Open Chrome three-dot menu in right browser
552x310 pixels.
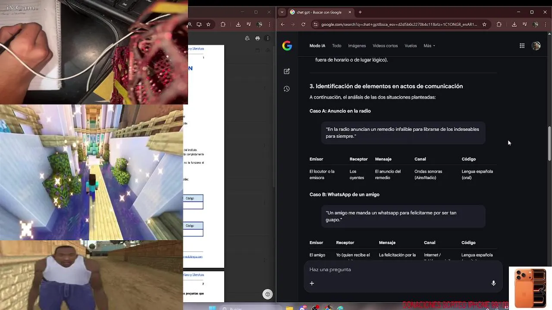click(x=545, y=25)
